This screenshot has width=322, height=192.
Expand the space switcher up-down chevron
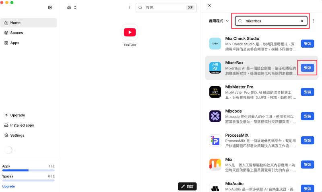pos(75,8)
